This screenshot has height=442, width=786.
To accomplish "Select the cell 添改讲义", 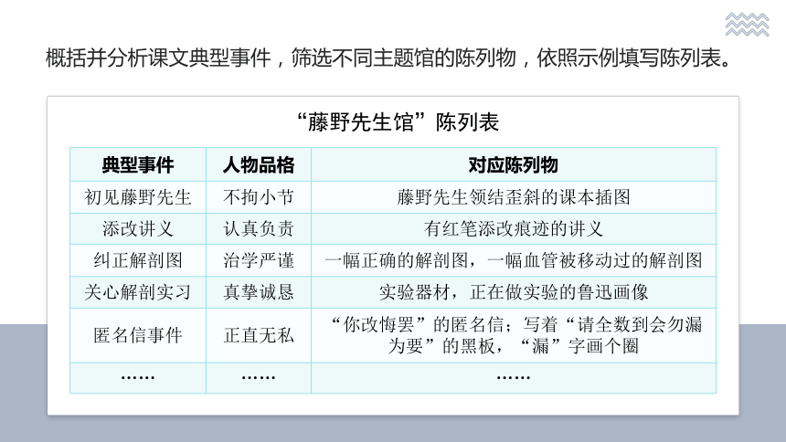I will 138,229.
